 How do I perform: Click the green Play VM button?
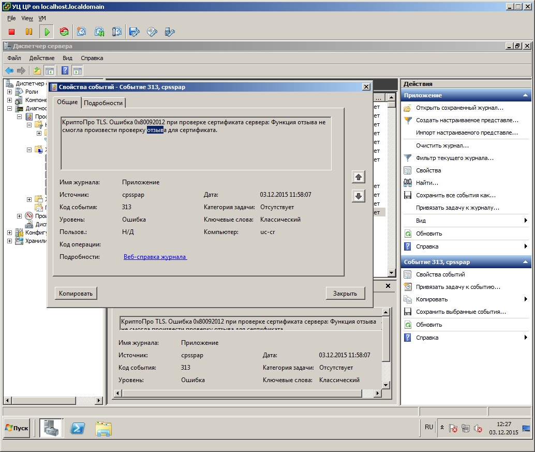[x=47, y=32]
